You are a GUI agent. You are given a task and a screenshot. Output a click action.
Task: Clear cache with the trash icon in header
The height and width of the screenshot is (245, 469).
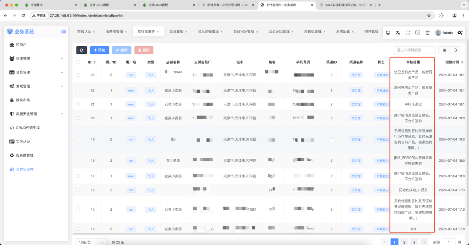pos(427,33)
